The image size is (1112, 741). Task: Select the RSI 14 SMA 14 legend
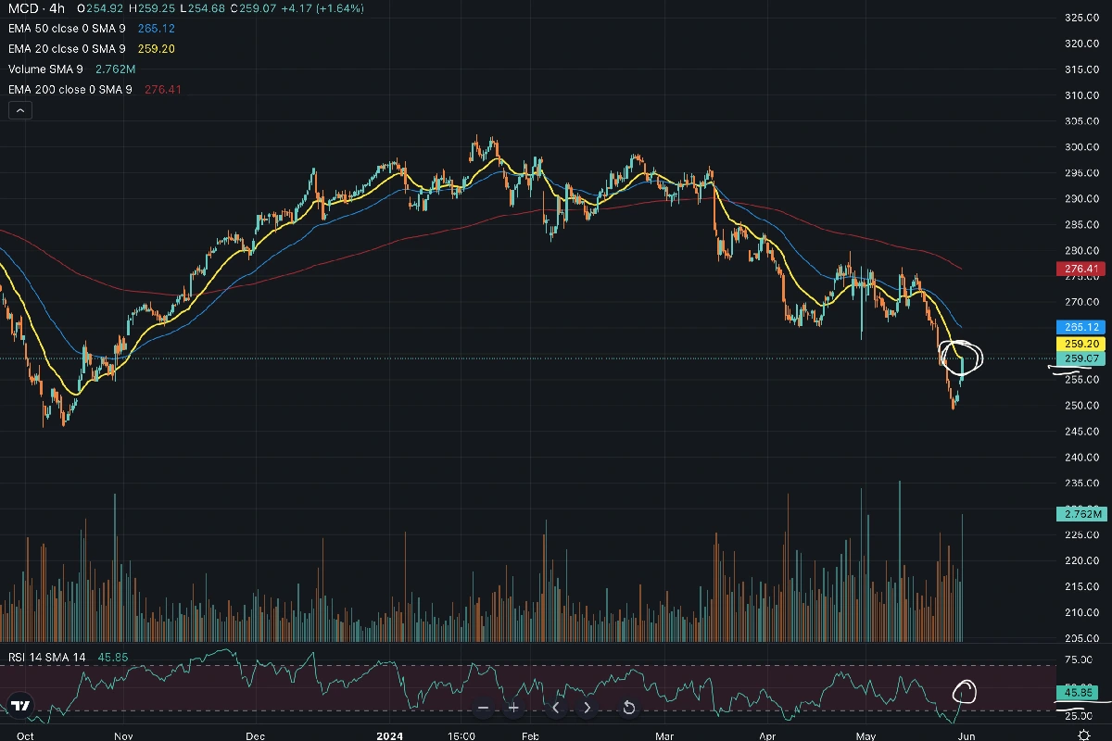(46, 657)
